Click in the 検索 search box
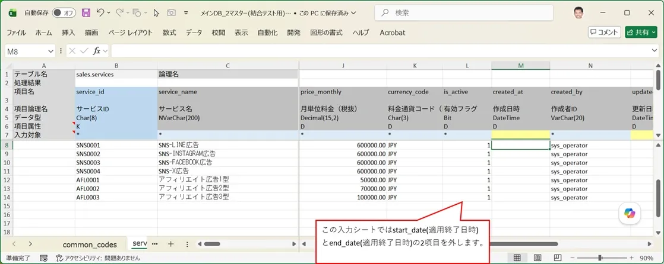 click(464, 13)
